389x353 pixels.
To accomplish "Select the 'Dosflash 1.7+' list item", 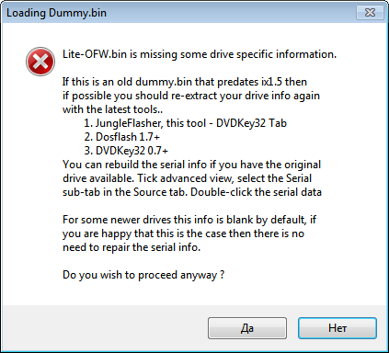I will (122, 137).
